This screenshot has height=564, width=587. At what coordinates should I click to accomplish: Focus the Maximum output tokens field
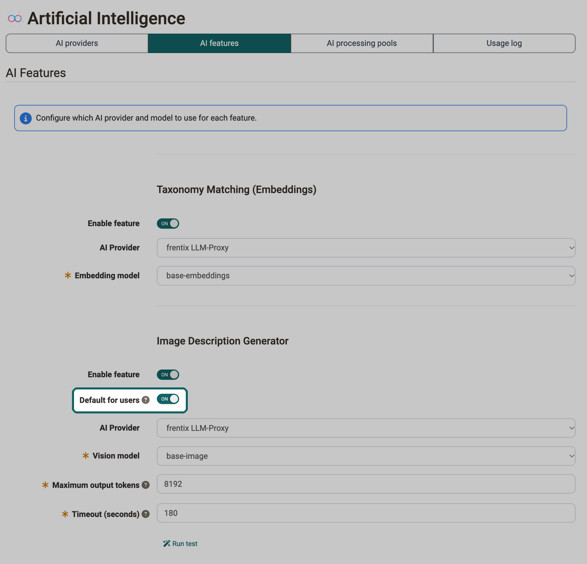point(366,484)
